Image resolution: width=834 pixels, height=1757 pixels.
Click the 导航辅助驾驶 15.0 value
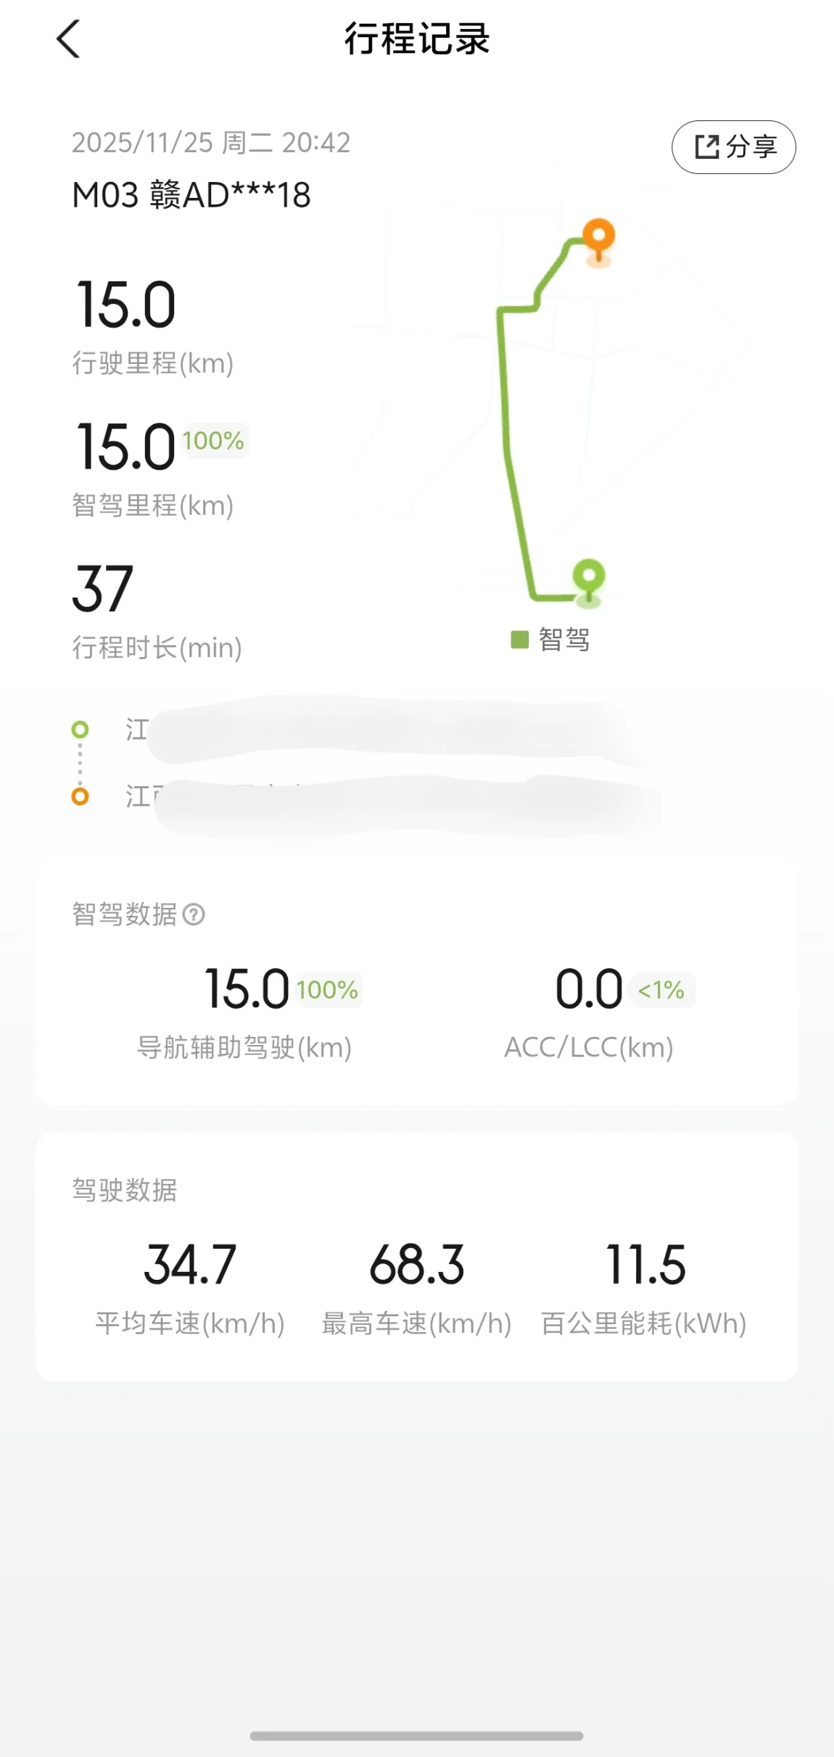click(247, 989)
